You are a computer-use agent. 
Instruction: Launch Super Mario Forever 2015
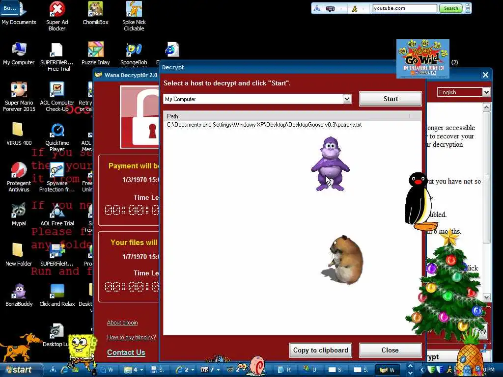point(19,97)
